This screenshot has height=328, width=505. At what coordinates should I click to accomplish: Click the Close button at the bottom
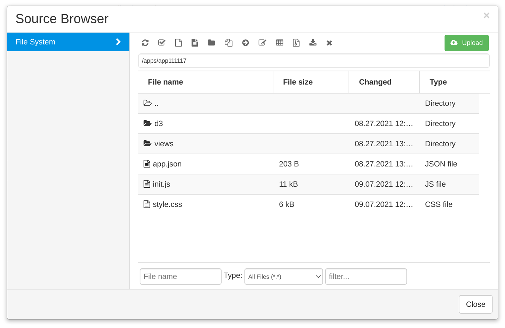475,304
